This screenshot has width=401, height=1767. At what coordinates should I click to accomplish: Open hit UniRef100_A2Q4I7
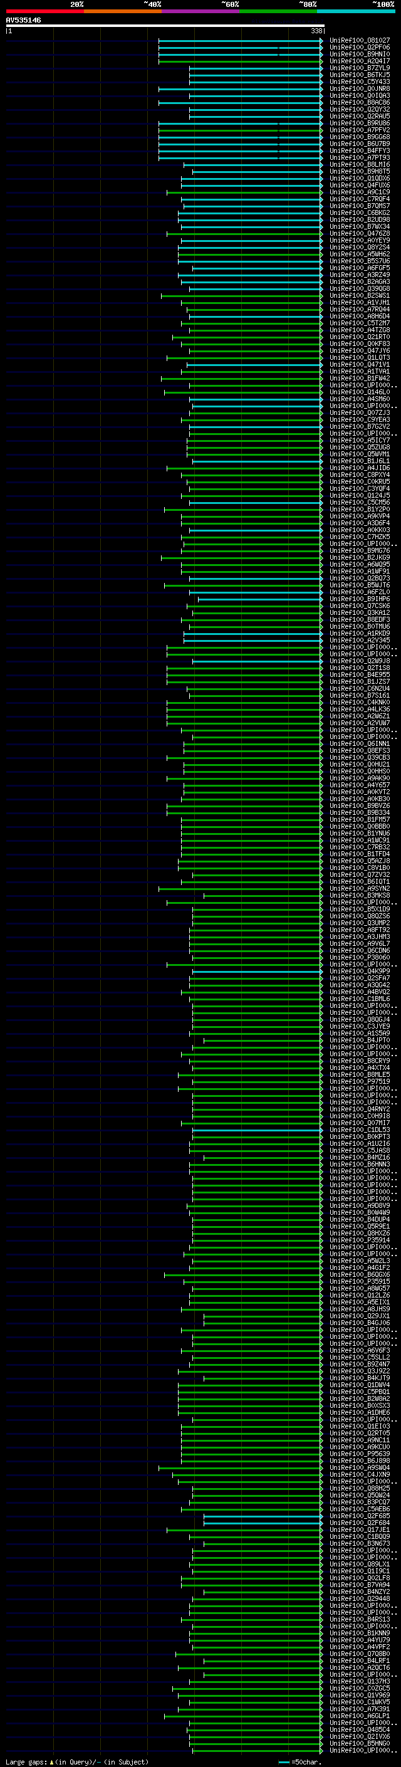360,61
